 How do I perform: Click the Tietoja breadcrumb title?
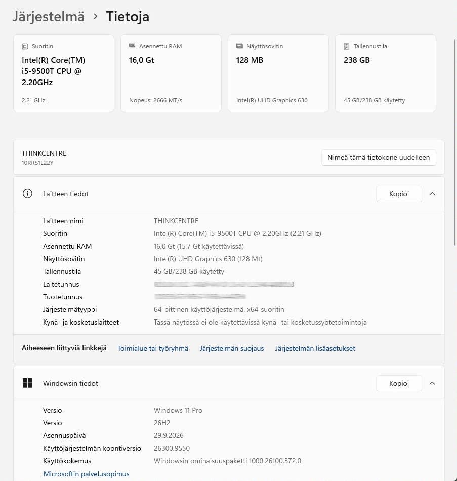coord(128,16)
